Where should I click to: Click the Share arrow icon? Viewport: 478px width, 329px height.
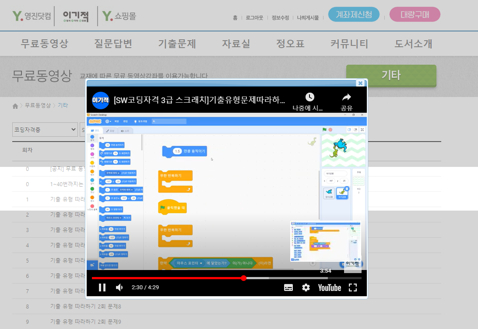pyautogui.click(x=347, y=97)
